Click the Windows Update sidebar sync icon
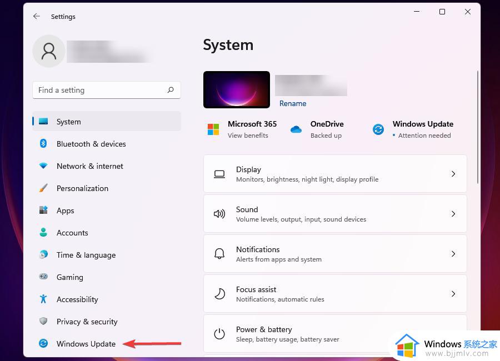 [43, 343]
